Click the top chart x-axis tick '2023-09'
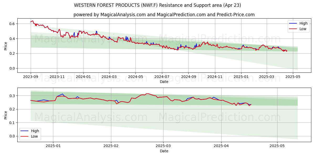Image resolution: width=315 pixels, height=157 pixels. click(31, 77)
